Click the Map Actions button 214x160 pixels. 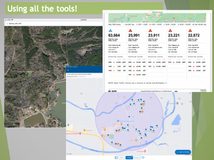pos(183,152)
